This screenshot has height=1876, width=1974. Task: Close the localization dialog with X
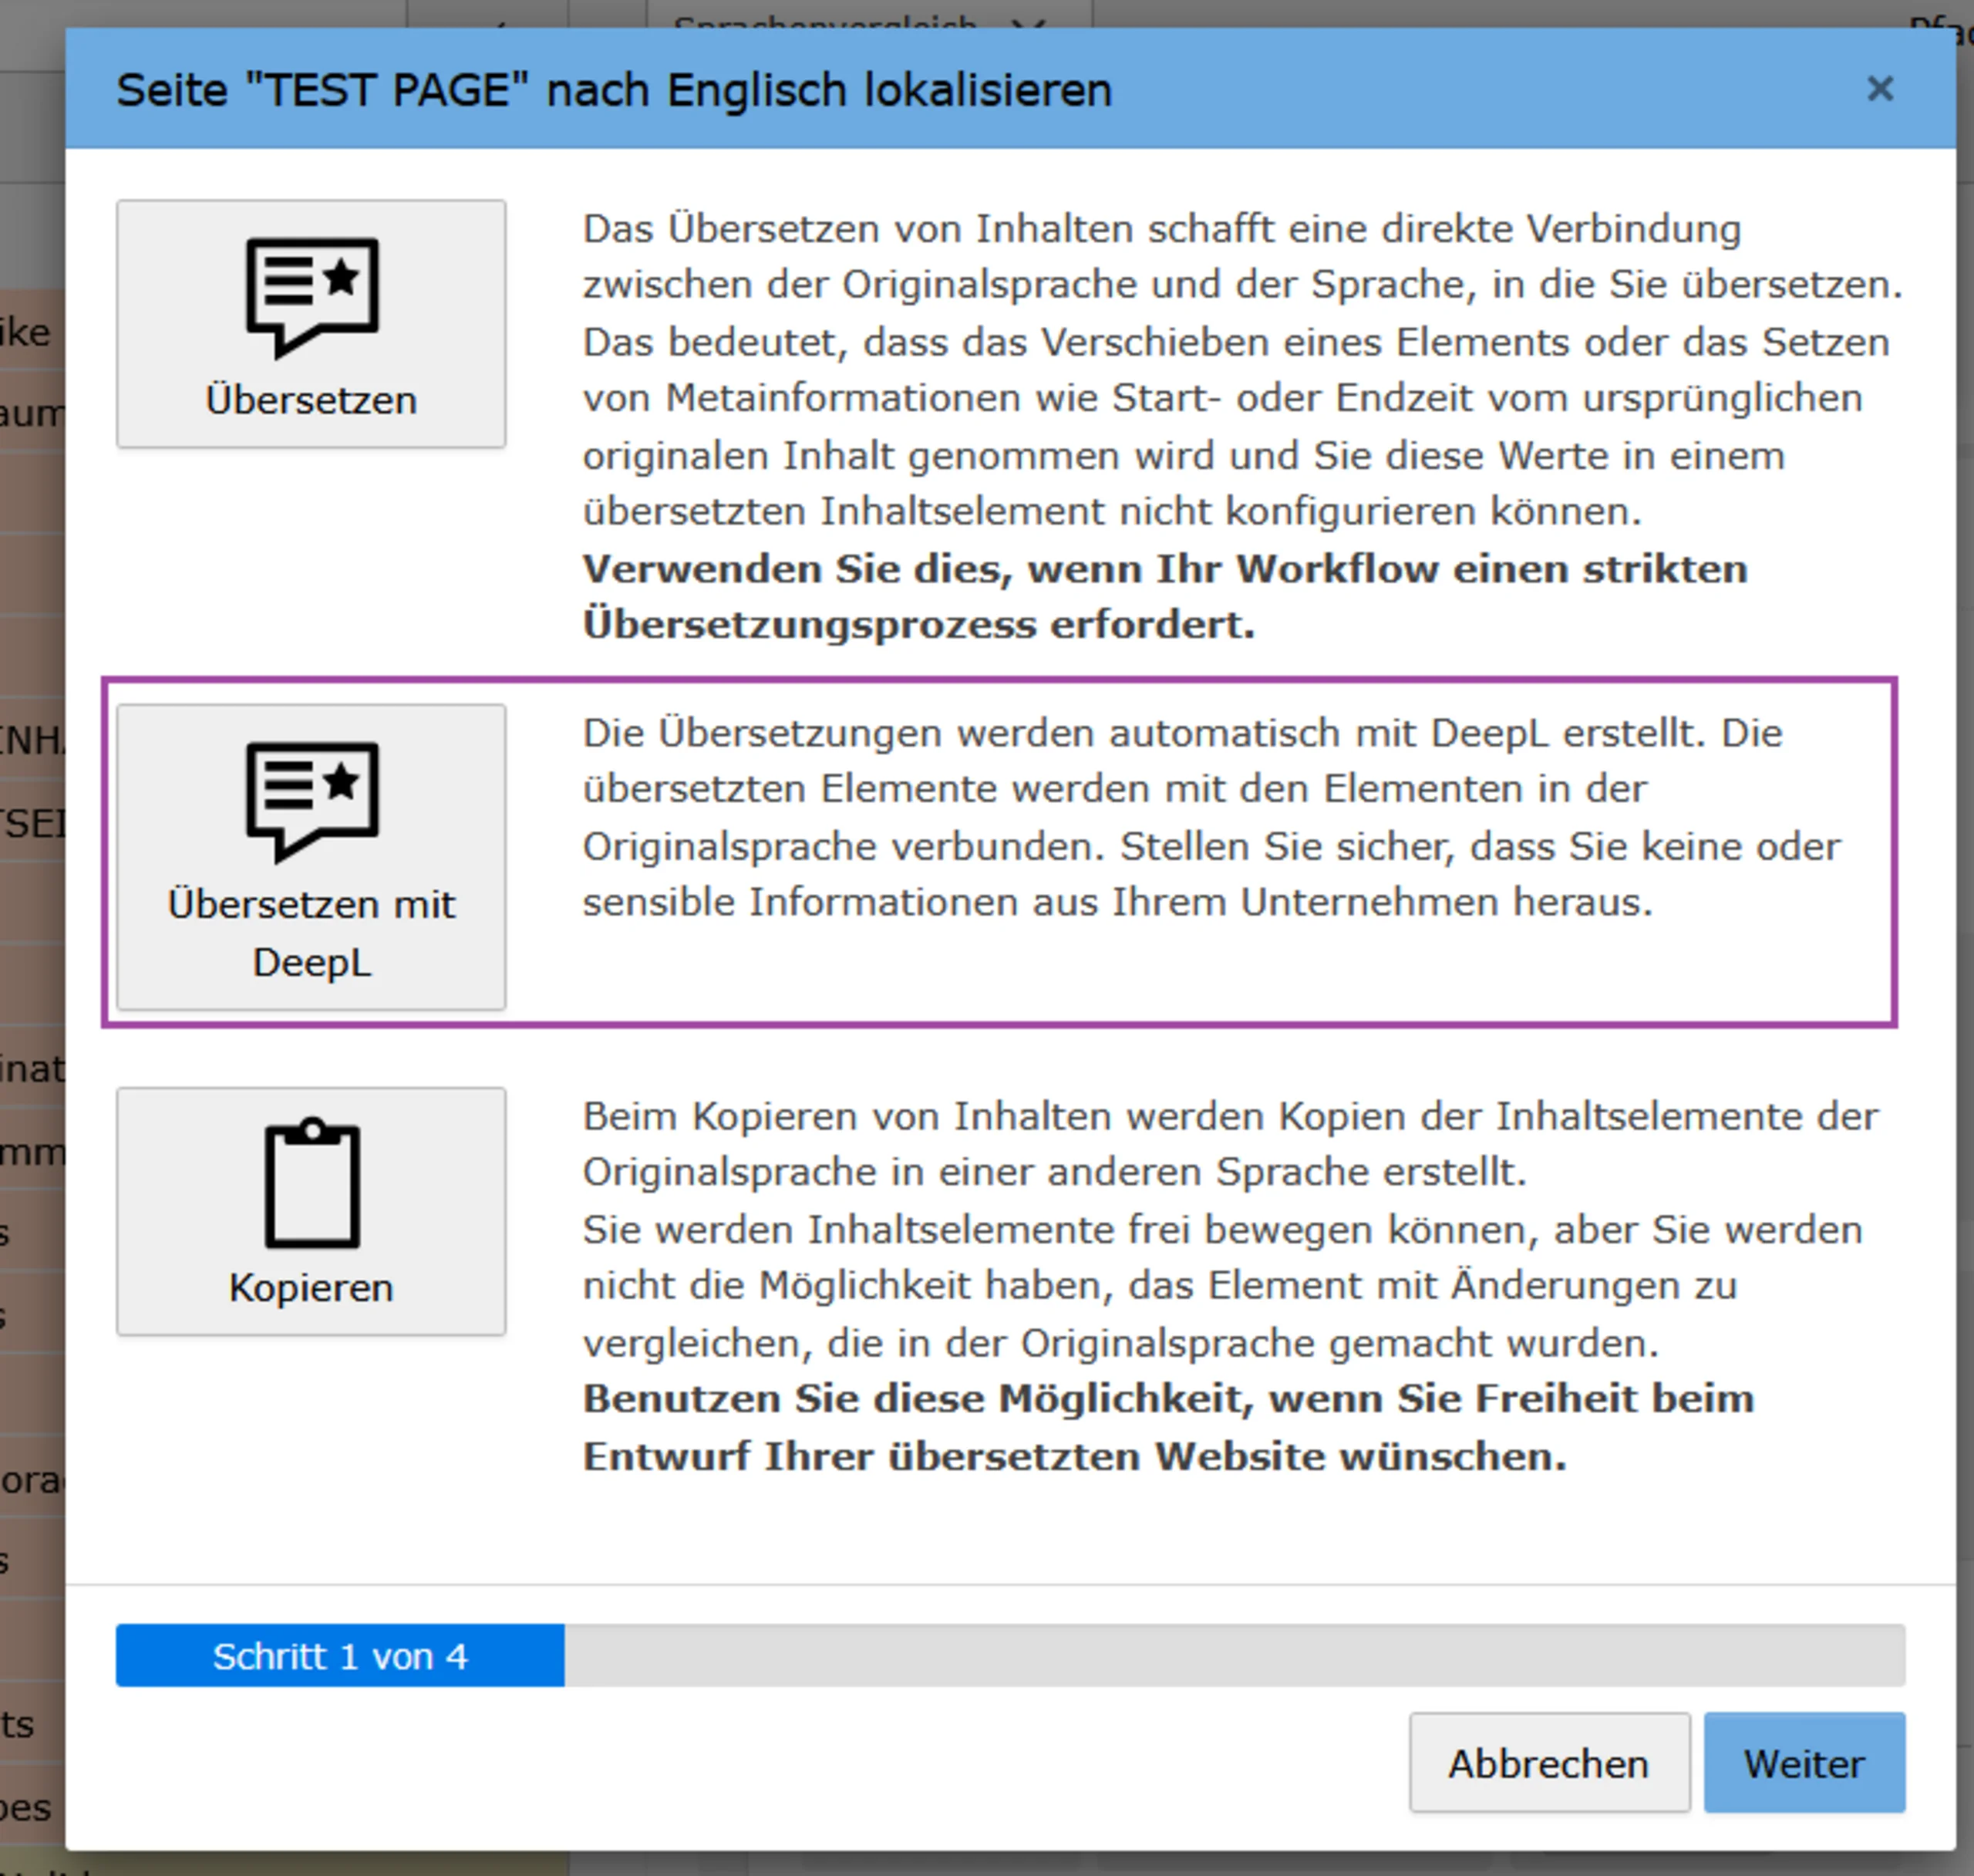click(1880, 89)
